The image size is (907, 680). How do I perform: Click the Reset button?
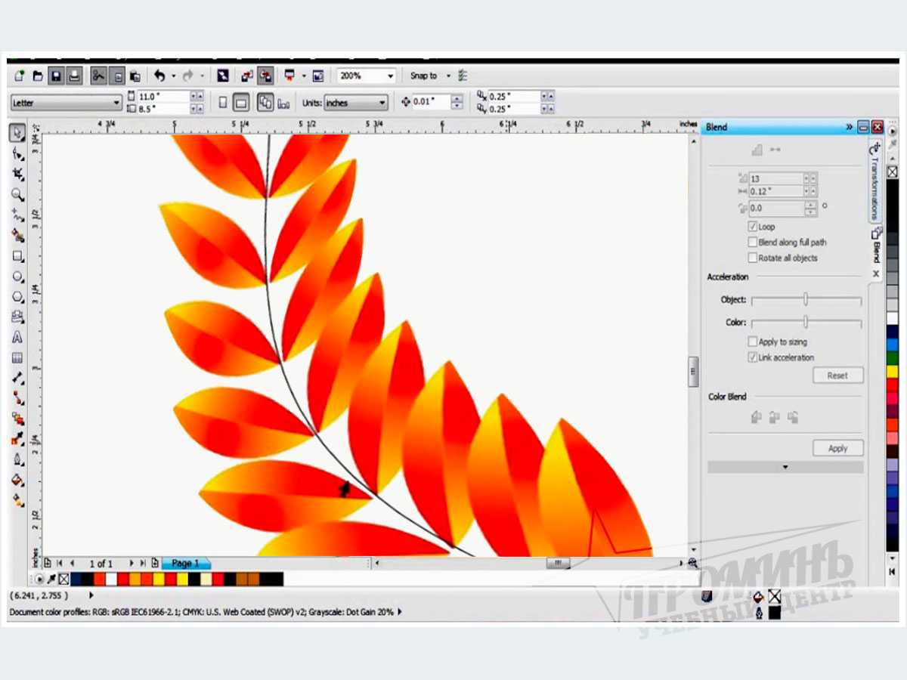(838, 376)
